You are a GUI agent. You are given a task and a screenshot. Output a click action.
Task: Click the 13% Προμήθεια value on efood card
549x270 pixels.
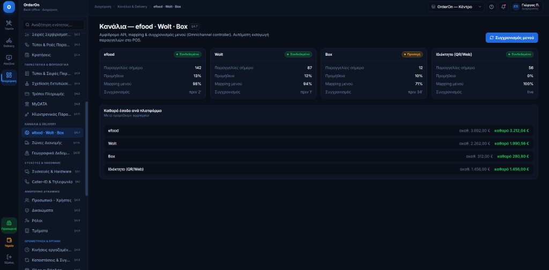[x=197, y=76]
